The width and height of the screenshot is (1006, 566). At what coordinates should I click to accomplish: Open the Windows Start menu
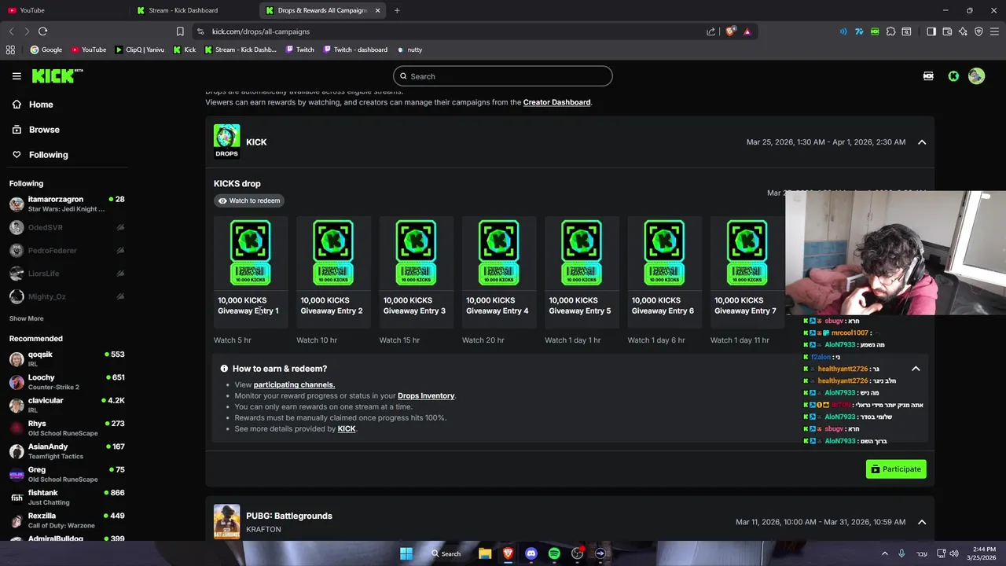(406, 553)
